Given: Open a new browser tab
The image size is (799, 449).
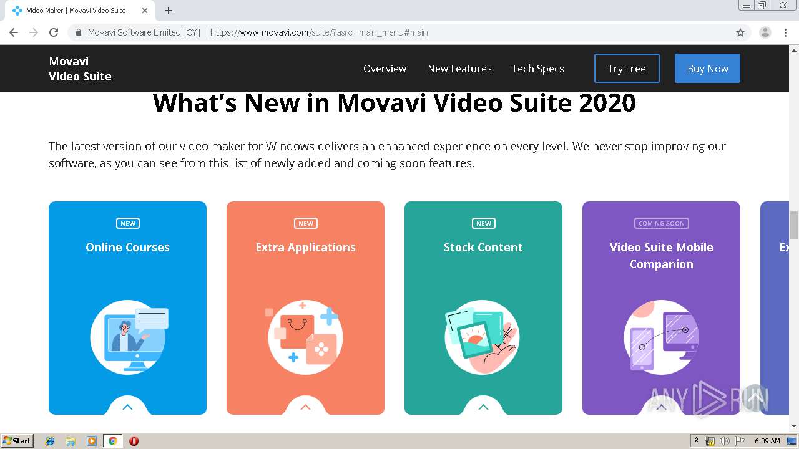Looking at the screenshot, I should coord(169,11).
